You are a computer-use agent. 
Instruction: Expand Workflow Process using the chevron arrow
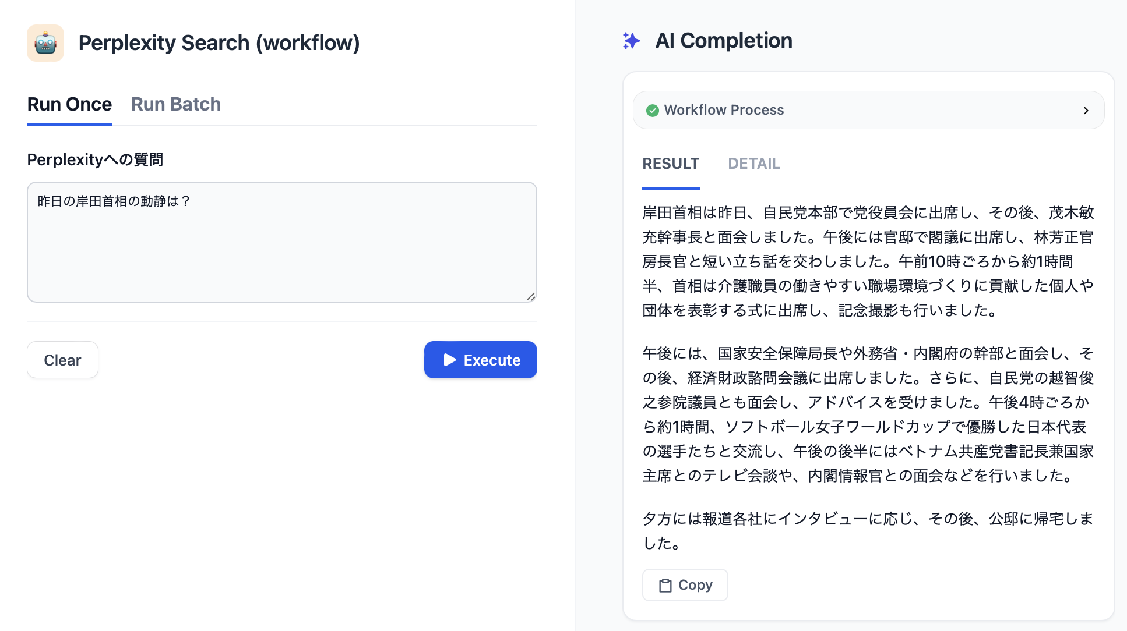(1086, 111)
